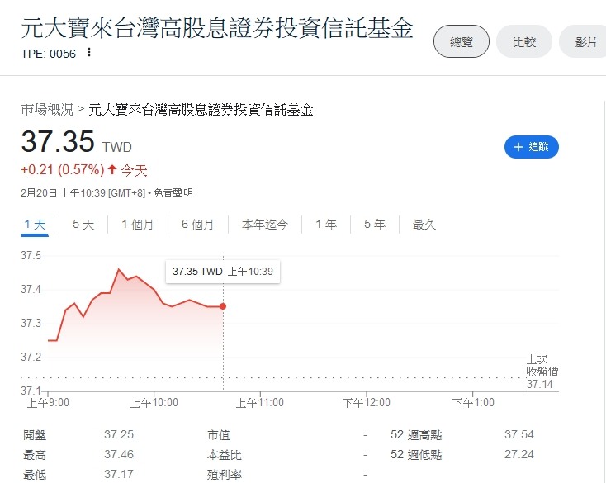This screenshot has width=606, height=483.
Task: Click the 上次收盤價 37.14 label
Action: [x=542, y=372]
